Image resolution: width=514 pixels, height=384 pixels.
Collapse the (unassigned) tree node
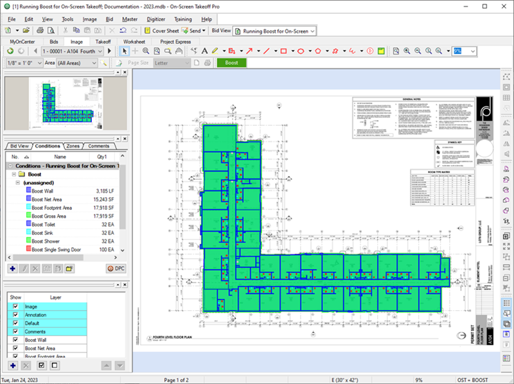[18, 182]
